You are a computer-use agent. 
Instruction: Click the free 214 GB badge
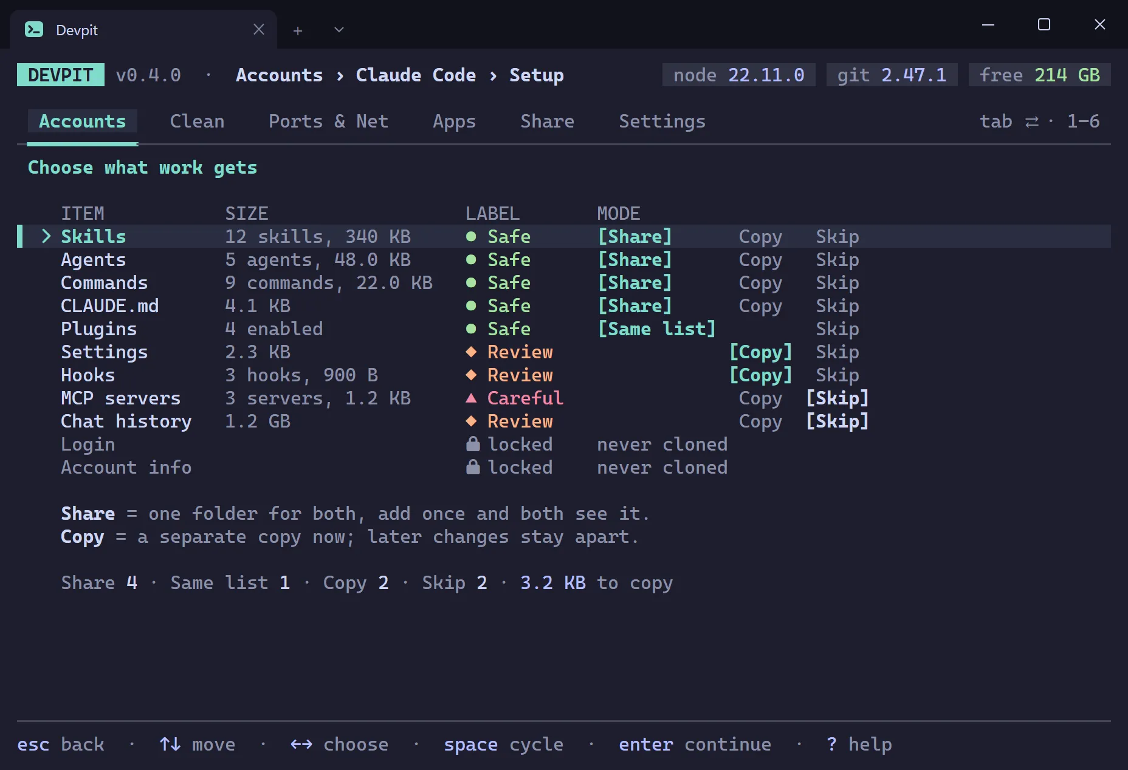[1039, 75]
